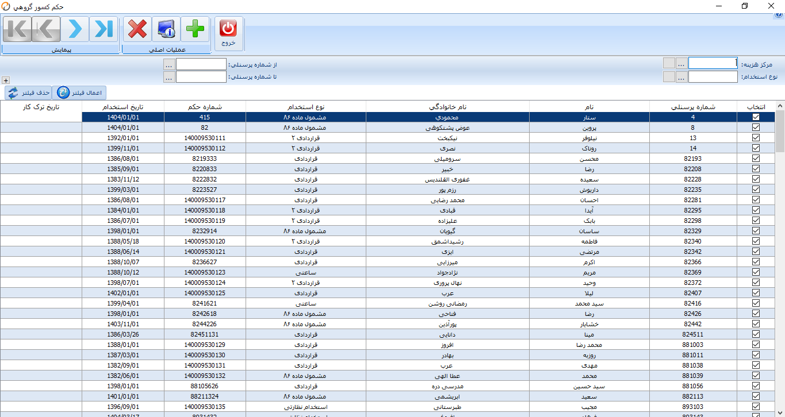This screenshot has width=785, height=417.
Task: Select the cell with order number 8219333
Action: click(x=205, y=159)
